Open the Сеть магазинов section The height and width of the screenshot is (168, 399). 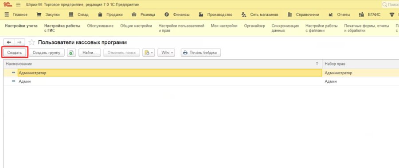264,15
